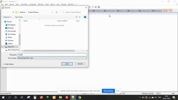Collapse with Hide Folders
This screenshot has height=100, width=178.
pyautogui.click(x=8, y=64)
